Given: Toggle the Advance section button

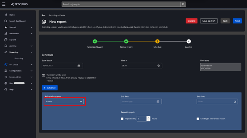Looking at the screenshot, I should tap(50, 88).
